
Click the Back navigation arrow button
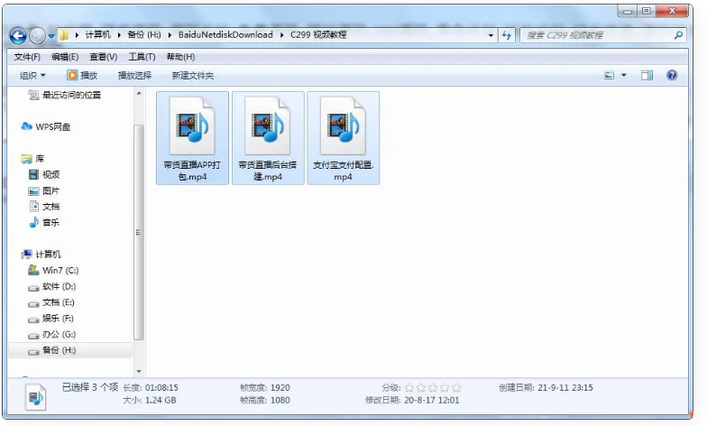17,35
